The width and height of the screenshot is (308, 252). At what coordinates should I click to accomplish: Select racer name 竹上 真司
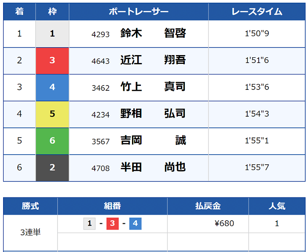pyautogui.click(x=153, y=87)
